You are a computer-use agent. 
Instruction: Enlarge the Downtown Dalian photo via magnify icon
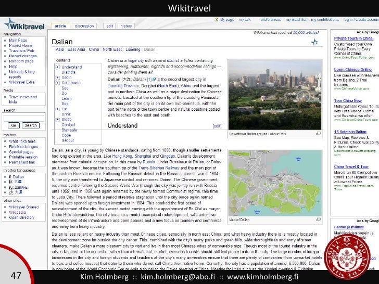pos(318,133)
